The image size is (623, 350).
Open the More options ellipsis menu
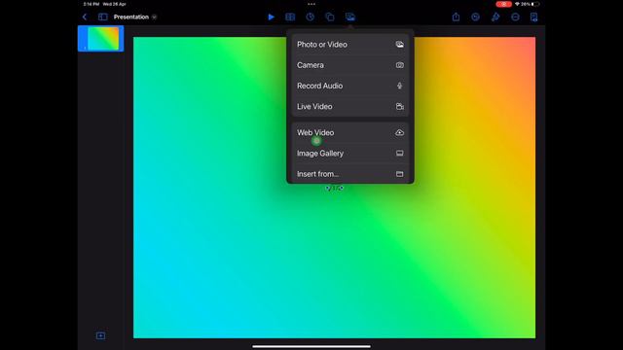pos(515,17)
